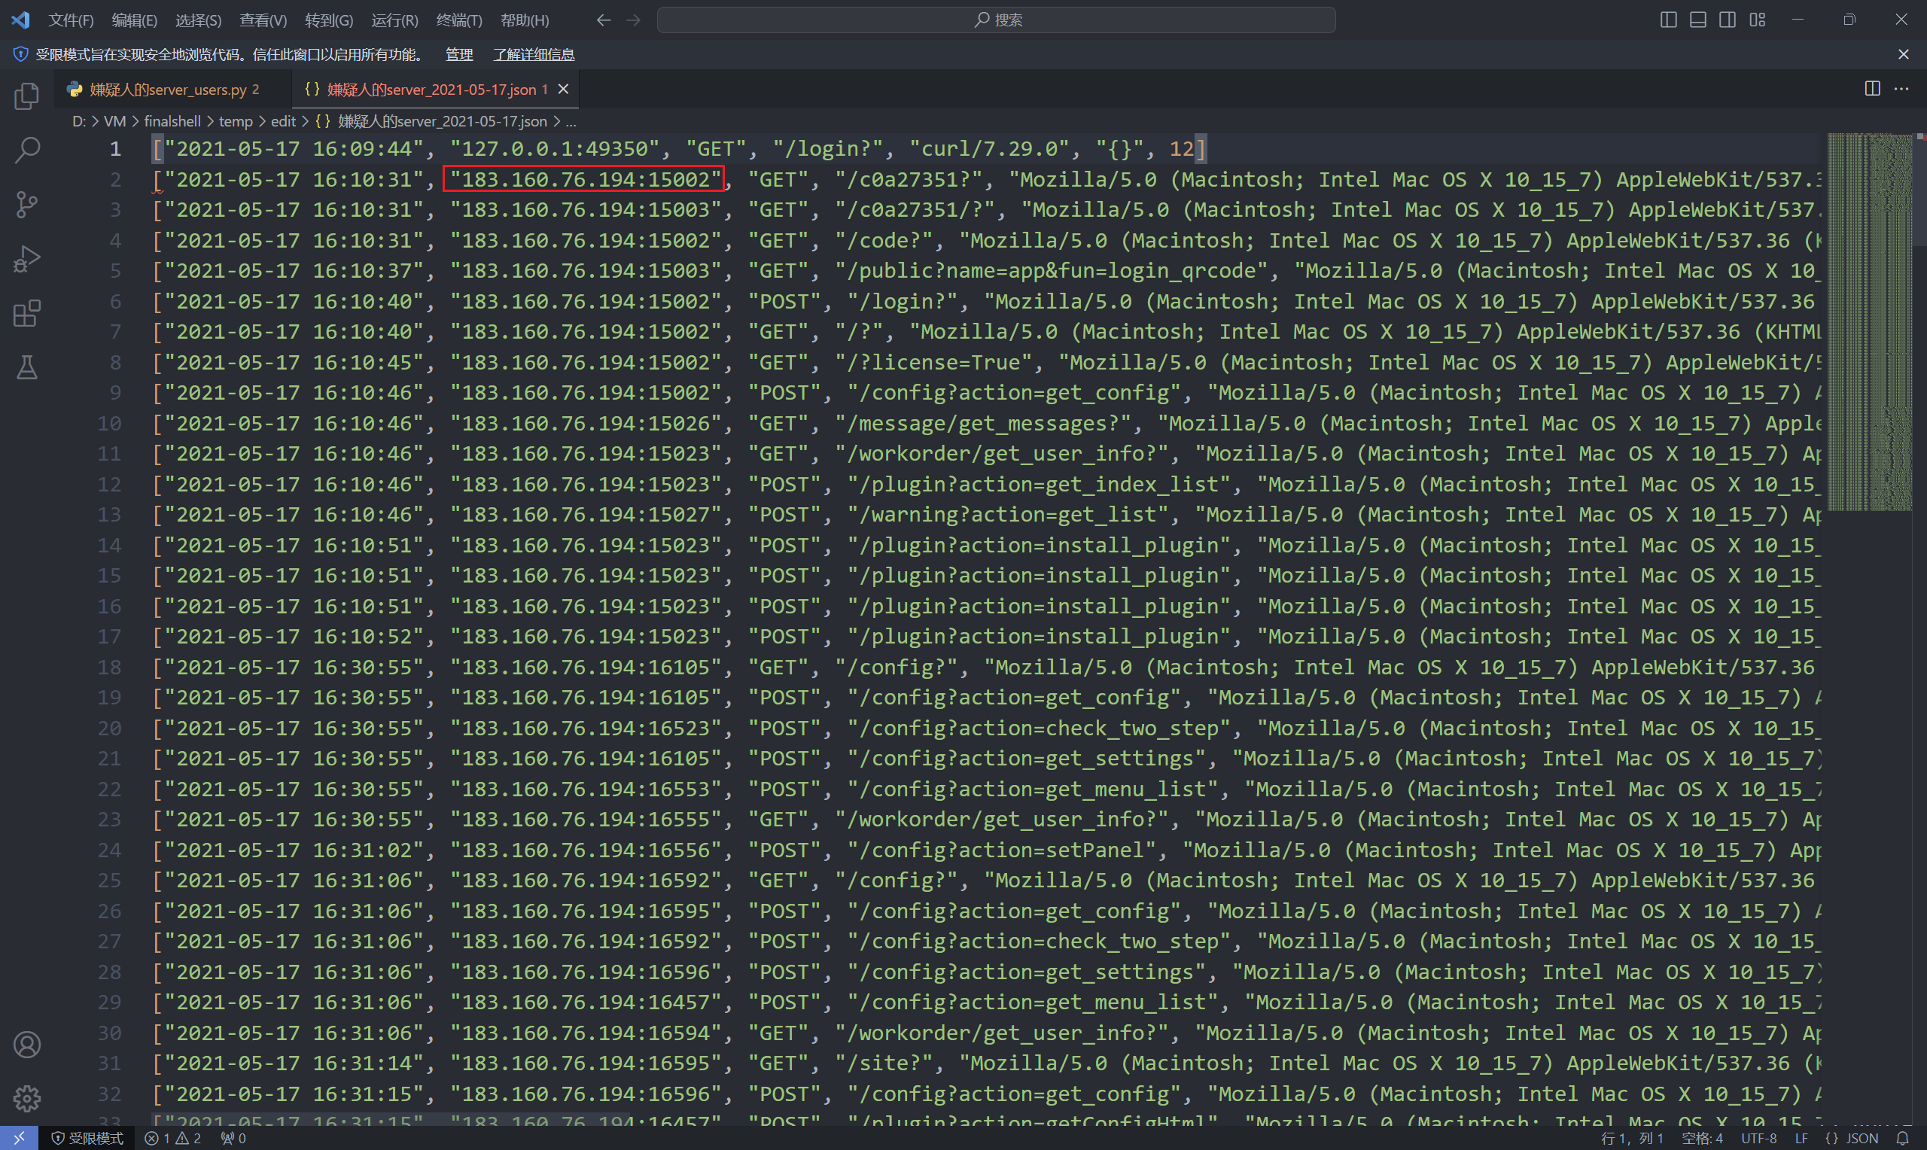Image resolution: width=1927 pixels, height=1150 pixels.
Task: Open the Source Control view
Action: click(27, 205)
